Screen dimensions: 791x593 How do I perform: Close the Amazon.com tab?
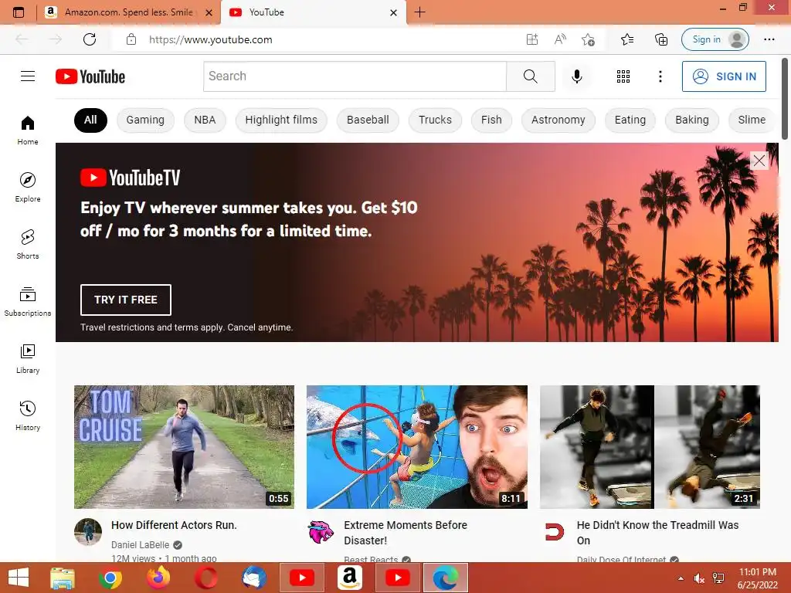pyautogui.click(x=209, y=12)
